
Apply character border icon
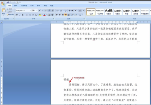pyautogui.click(x=53, y=10)
